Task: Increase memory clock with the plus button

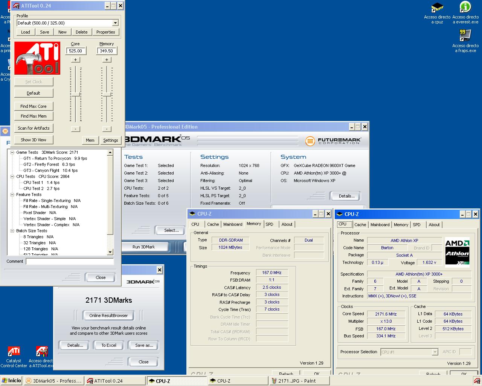Action: (x=107, y=60)
